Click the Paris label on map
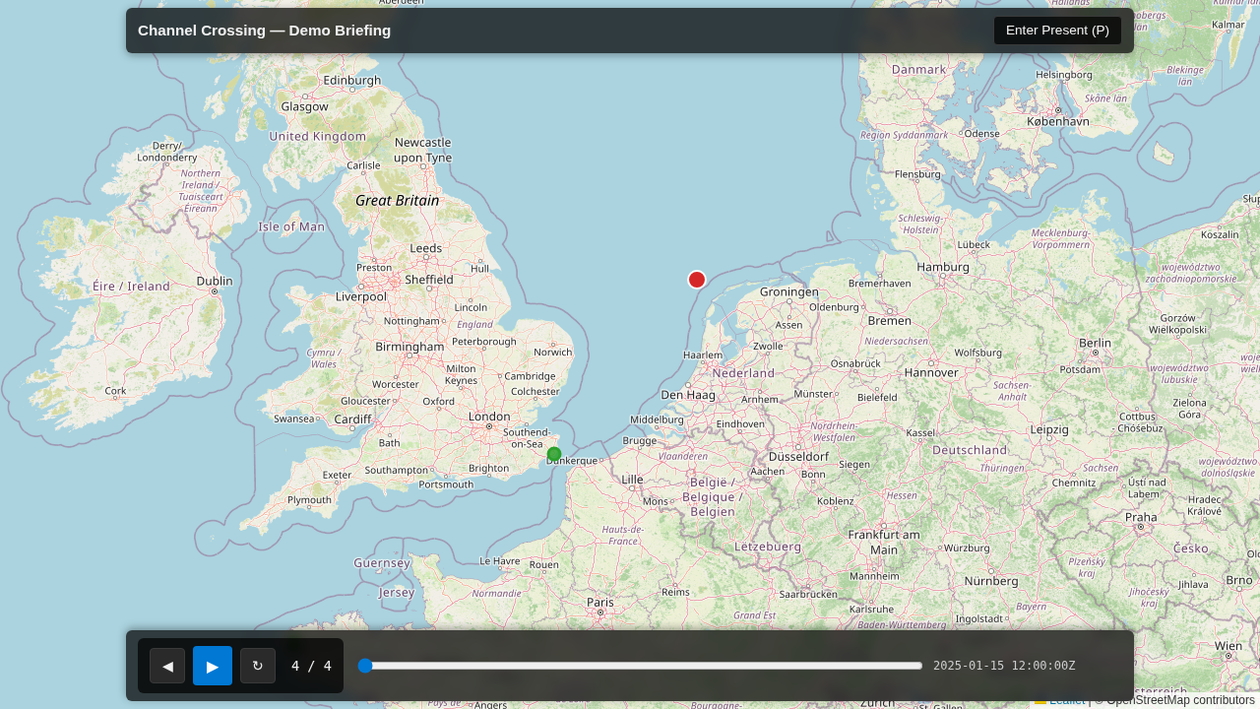 coord(600,602)
